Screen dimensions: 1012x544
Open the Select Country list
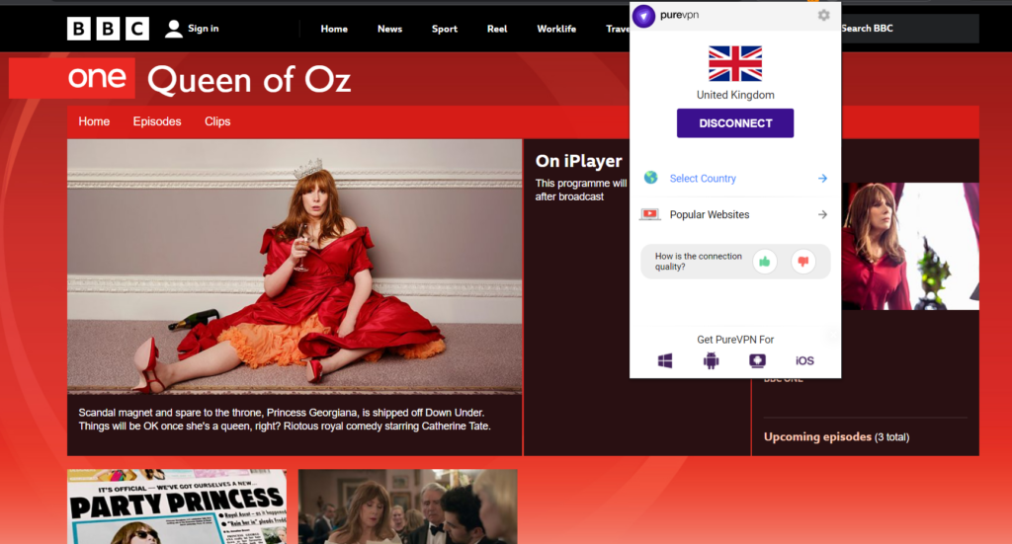pos(703,179)
